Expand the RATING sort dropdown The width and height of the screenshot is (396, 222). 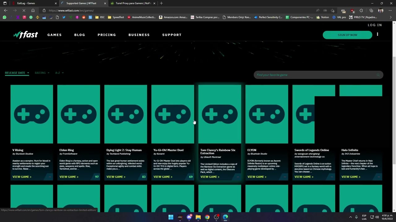coord(42,73)
